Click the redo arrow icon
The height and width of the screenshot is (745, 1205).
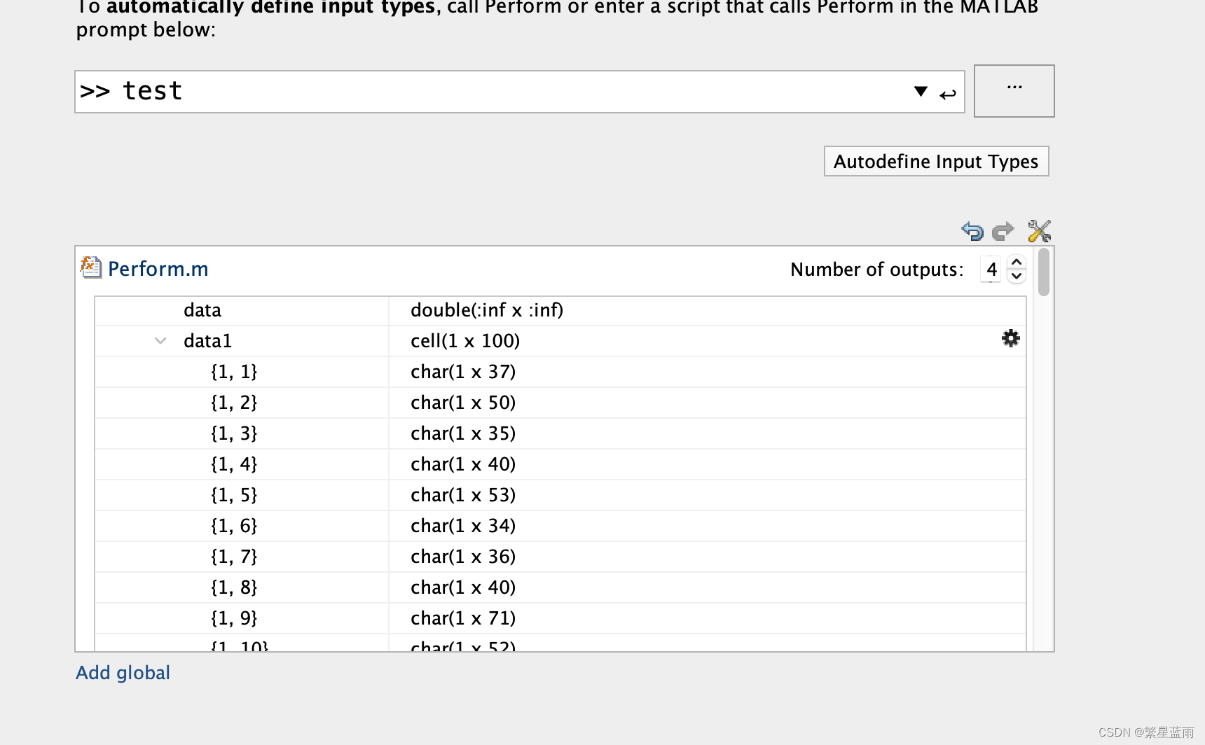point(1003,231)
